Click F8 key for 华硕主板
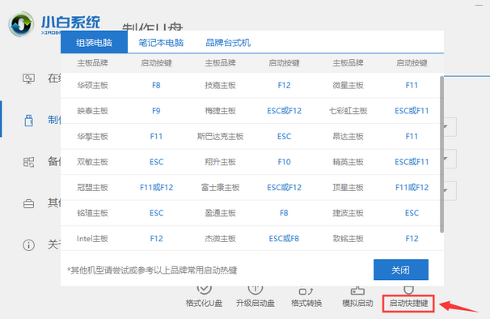Viewport: 490px width, 319px height. pyautogui.click(x=156, y=85)
